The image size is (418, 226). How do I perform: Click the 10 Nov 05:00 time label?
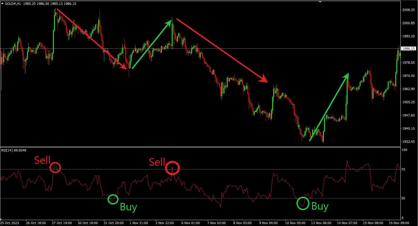pyautogui.click(x=295, y=223)
